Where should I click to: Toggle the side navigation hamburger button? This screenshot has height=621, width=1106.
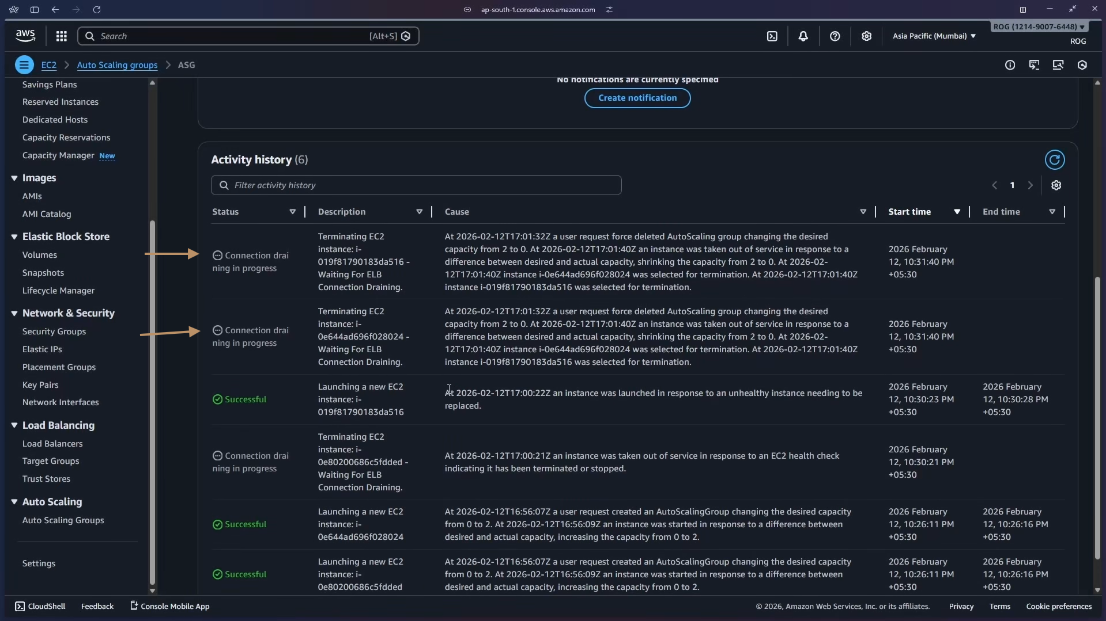[24, 65]
